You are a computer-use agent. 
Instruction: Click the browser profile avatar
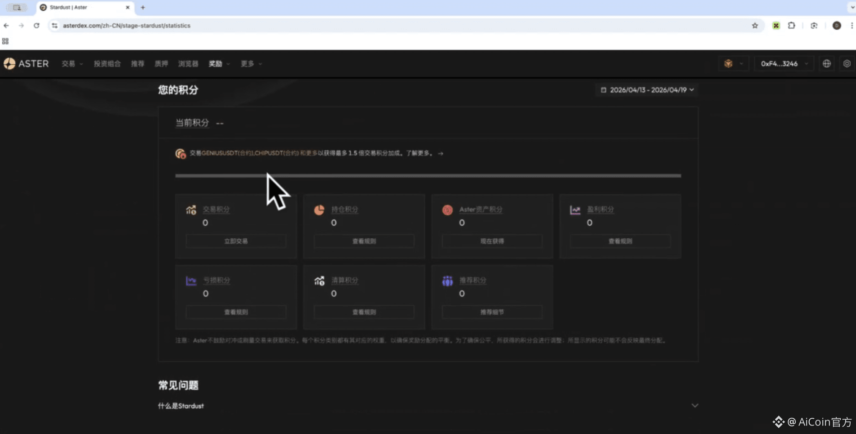click(x=837, y=26)
